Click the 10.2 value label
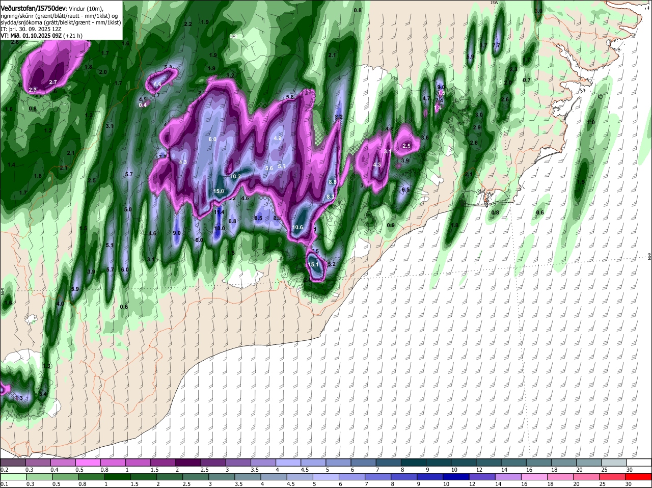 pos(235,176)
